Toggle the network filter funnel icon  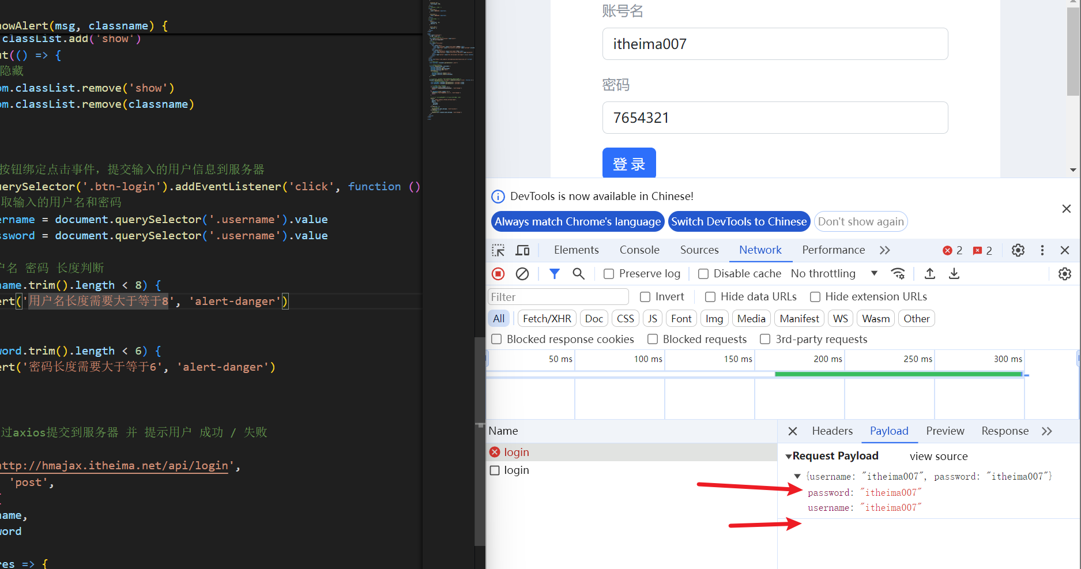point(554,274)
